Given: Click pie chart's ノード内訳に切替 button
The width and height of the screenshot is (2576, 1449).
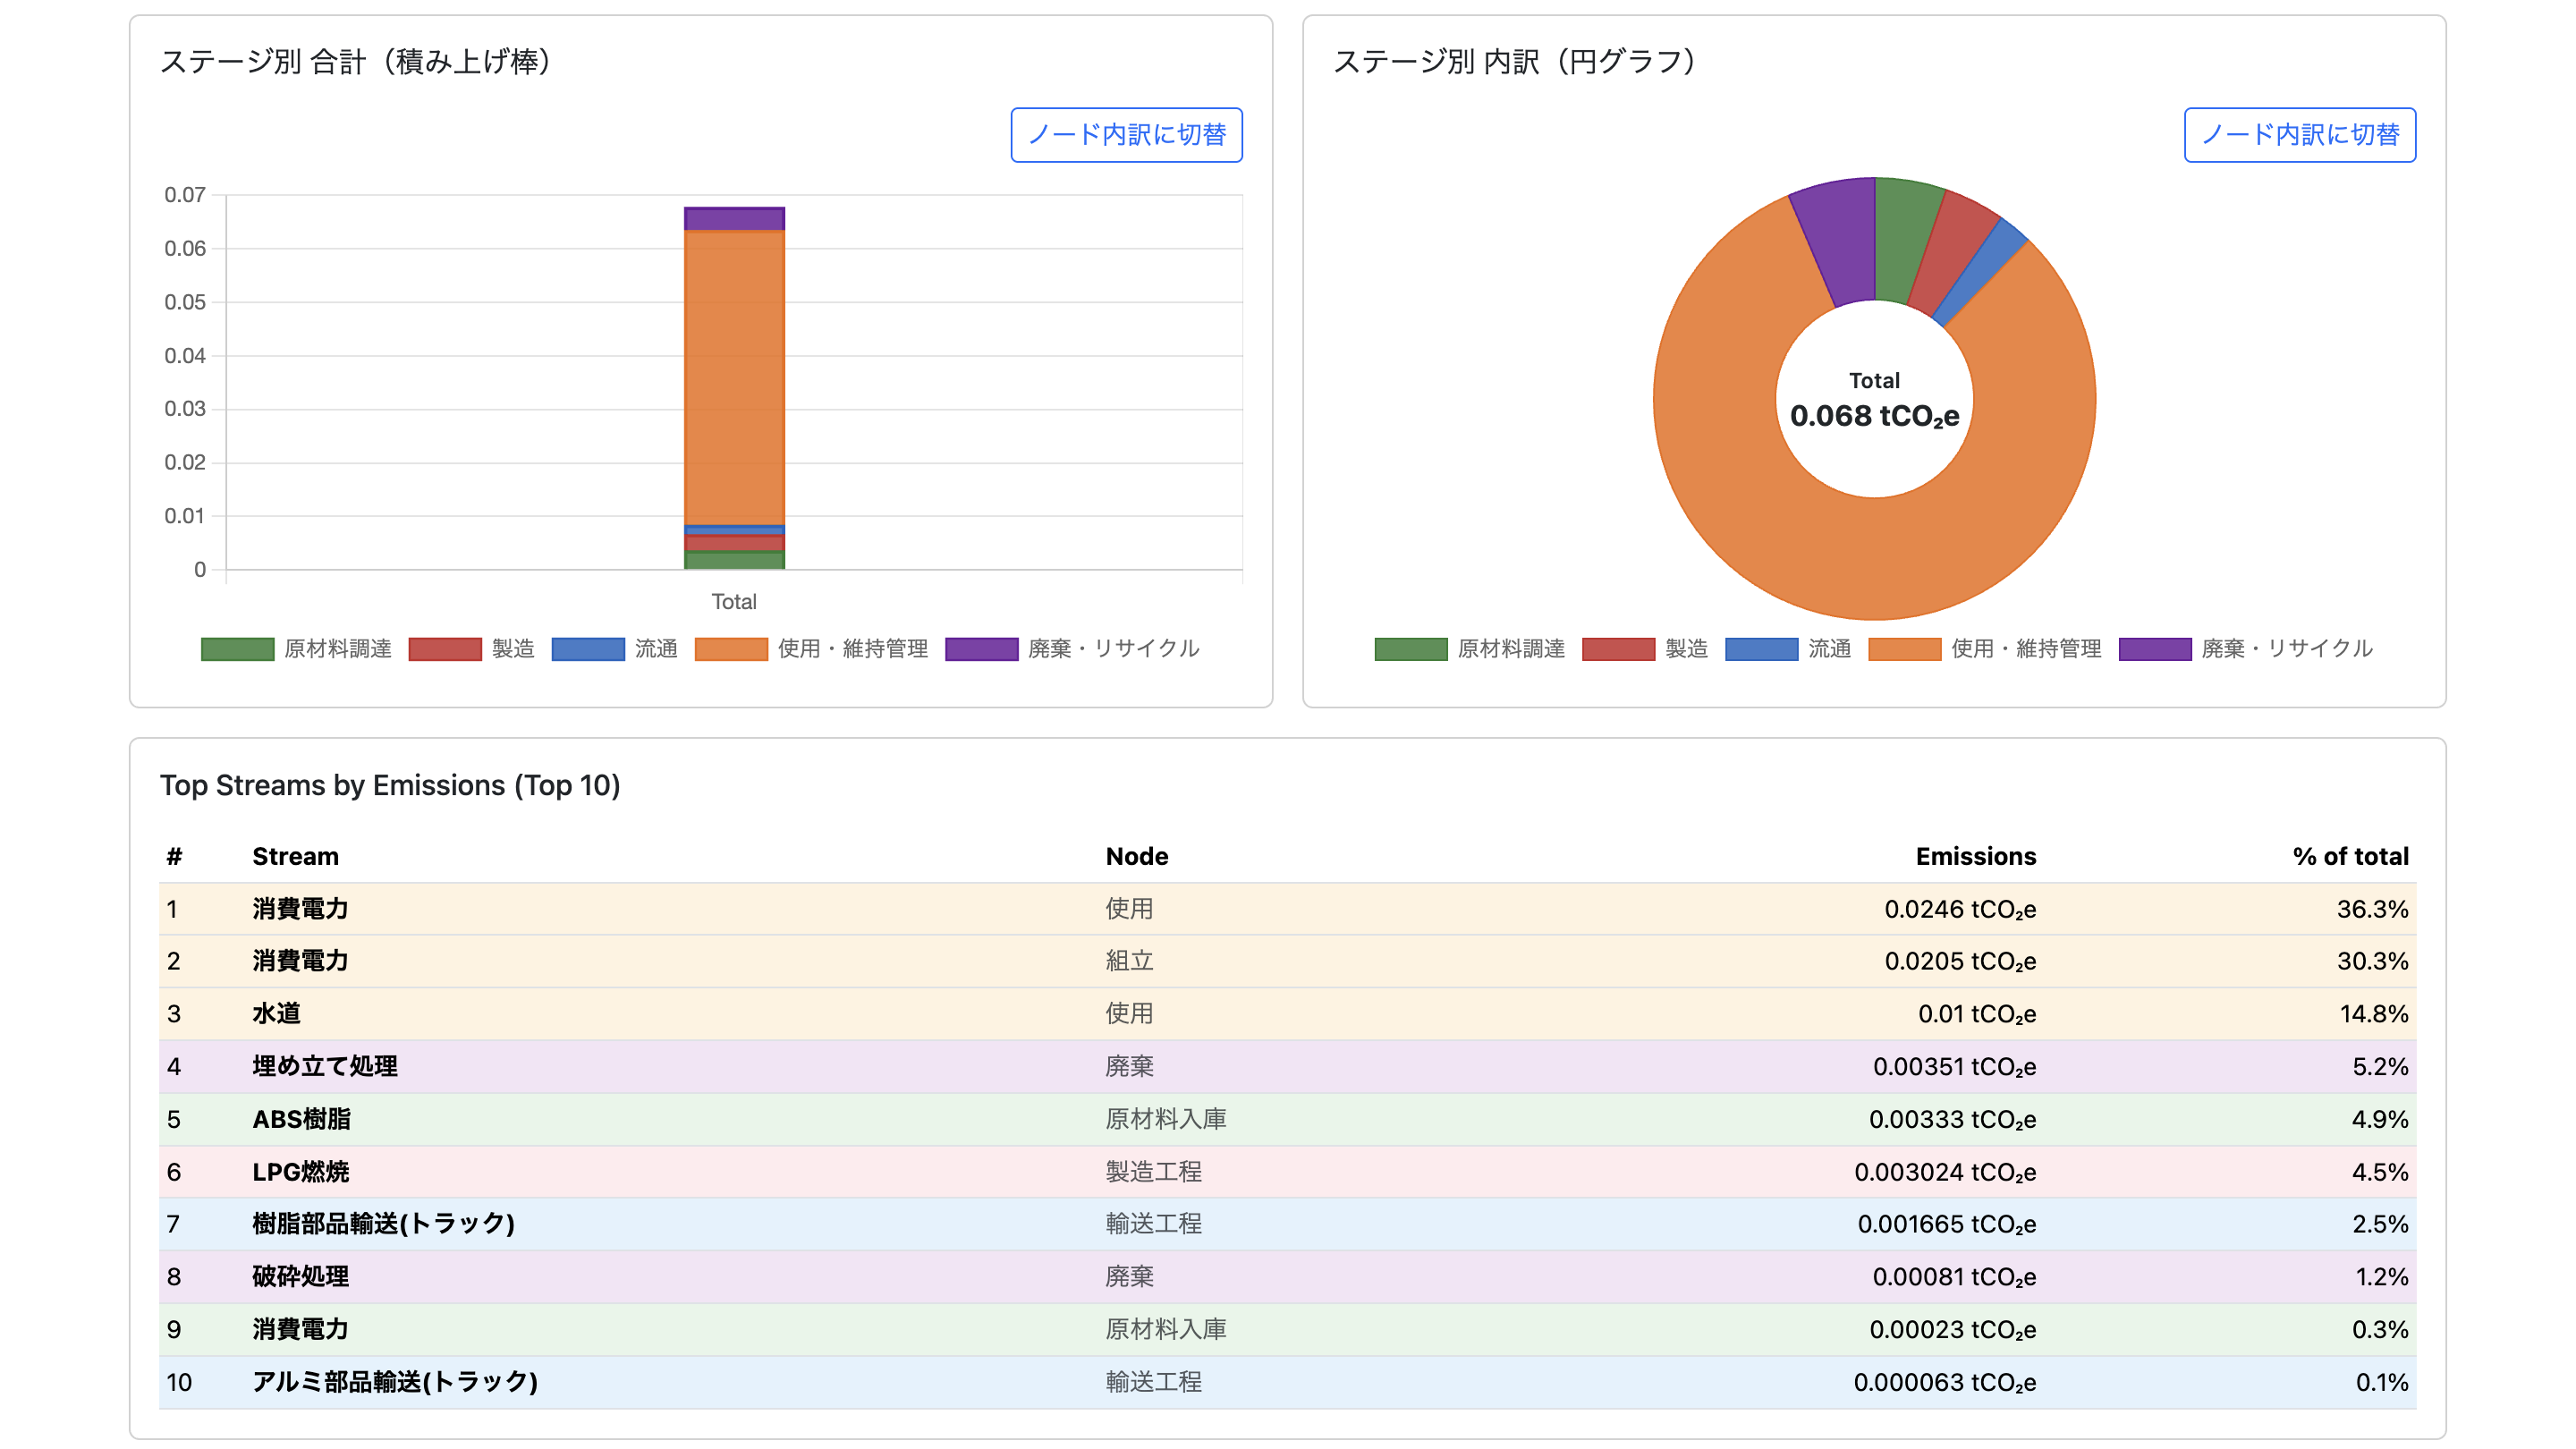Looking at the screenshot, I should [2299, 135].
